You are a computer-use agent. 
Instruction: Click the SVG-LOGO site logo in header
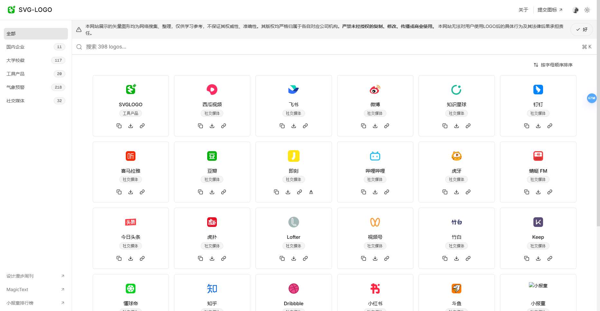coord(30,10)
